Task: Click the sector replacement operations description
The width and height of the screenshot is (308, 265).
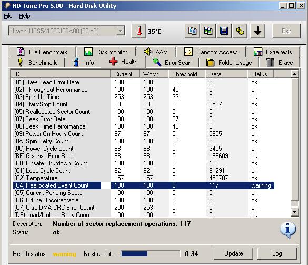Action: pyautogui.click(x=122, y=224)
